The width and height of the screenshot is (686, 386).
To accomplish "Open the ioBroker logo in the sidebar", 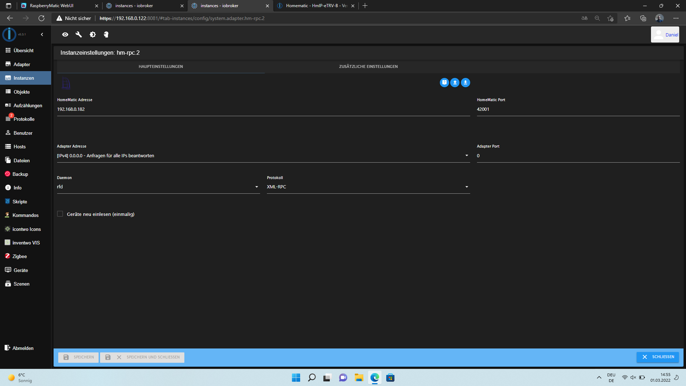I will 9,35.
